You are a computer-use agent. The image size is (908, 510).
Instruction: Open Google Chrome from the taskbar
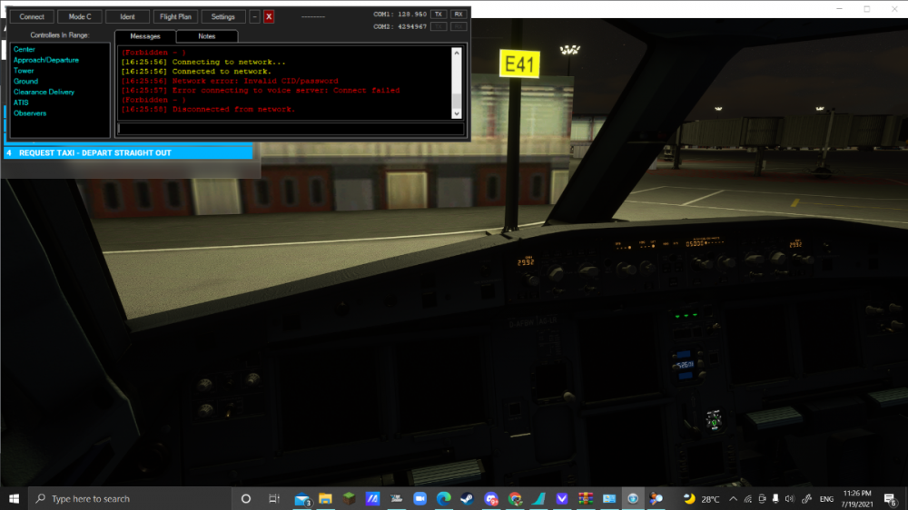click(x=515, y=499)
